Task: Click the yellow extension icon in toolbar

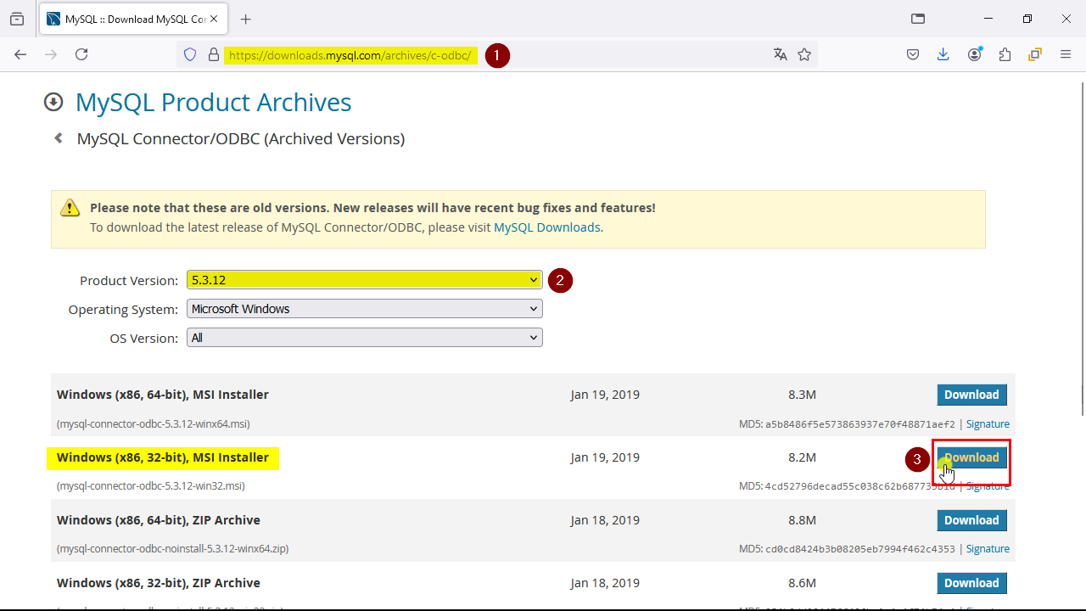Action: 1035,54
